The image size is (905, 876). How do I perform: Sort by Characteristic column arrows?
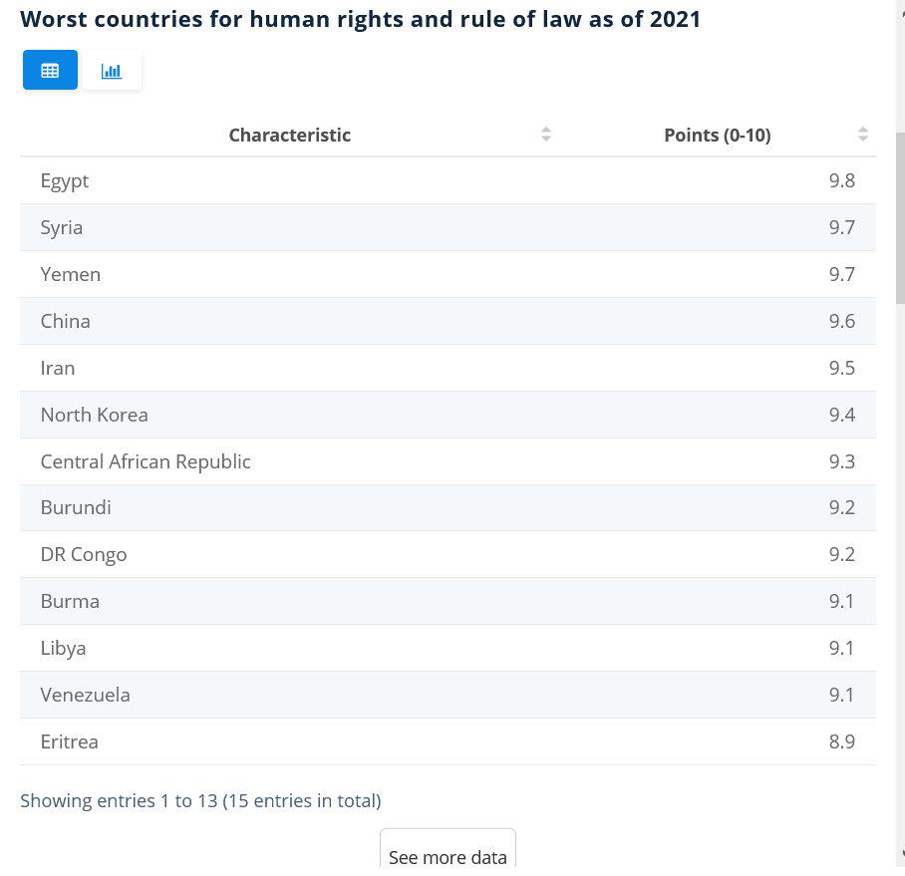coord(546,135)
